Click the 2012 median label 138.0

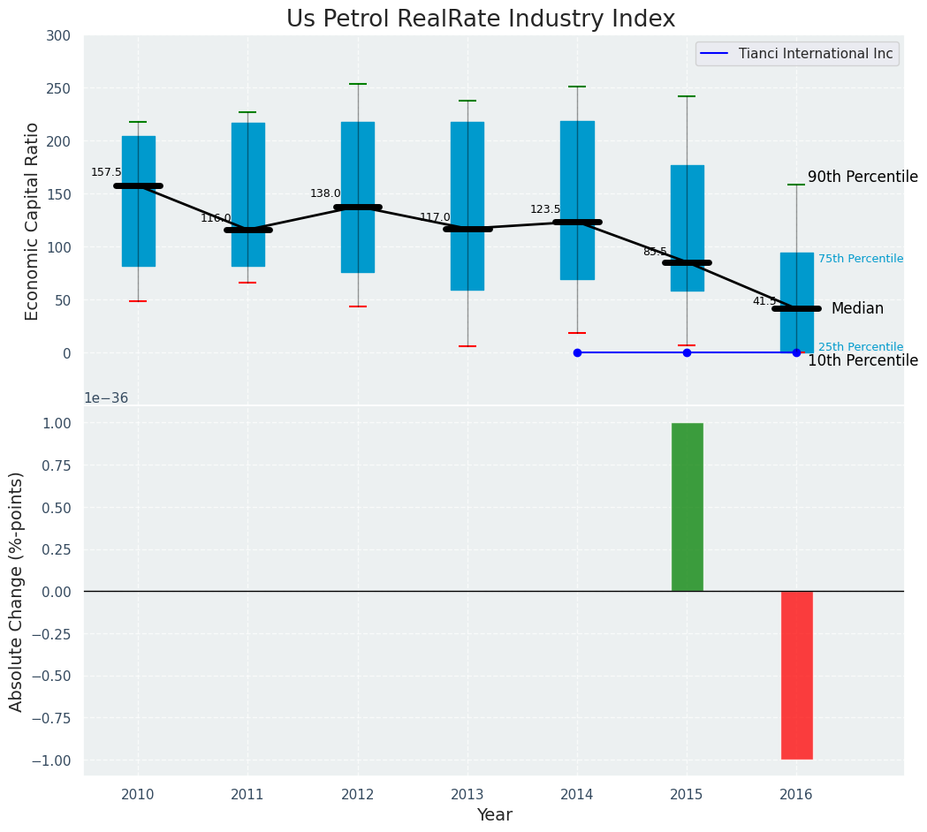click(x=325, y=193)
